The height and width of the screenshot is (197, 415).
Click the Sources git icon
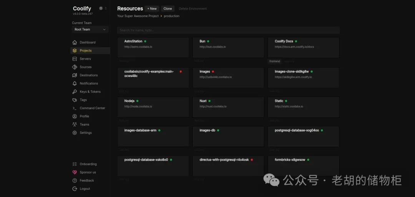pyautogui.click(x=75, y=67)
